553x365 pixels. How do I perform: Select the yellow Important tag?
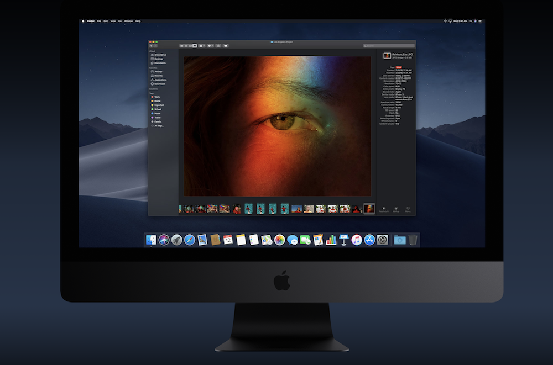(x=158, y=105)
